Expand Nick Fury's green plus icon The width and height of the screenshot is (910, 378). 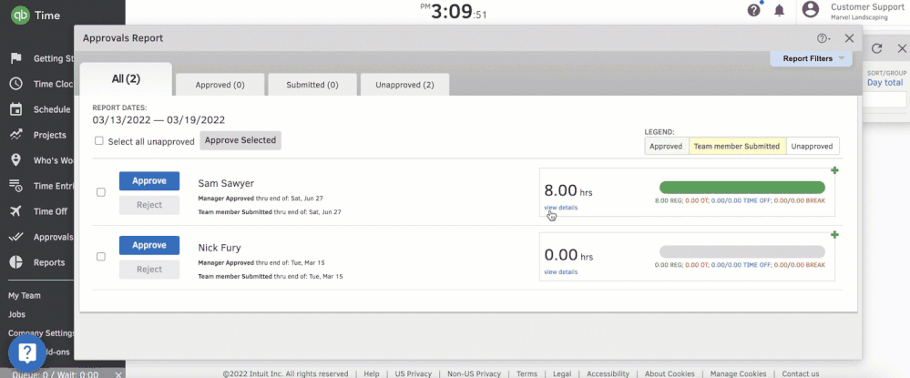pyautogui.click(x=834, y=235)
